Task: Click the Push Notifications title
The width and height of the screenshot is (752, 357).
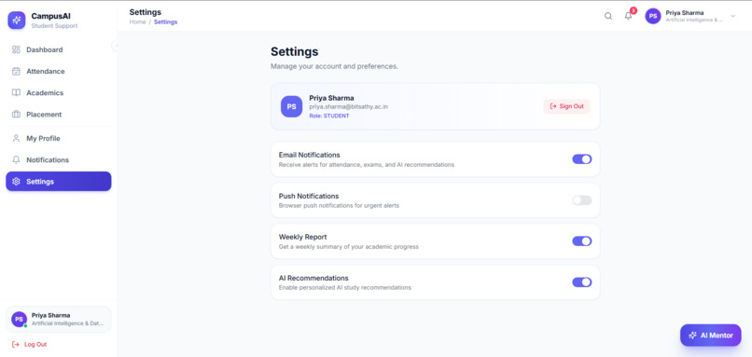Action: 309,196
